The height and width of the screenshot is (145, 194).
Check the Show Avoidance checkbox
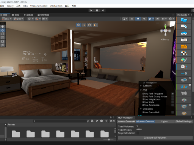point(172,105)
